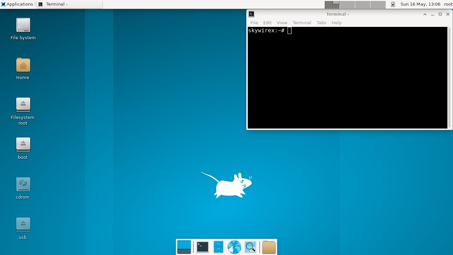Open the root user menu
The image size is (453, 255).
[x=448, y=4]
